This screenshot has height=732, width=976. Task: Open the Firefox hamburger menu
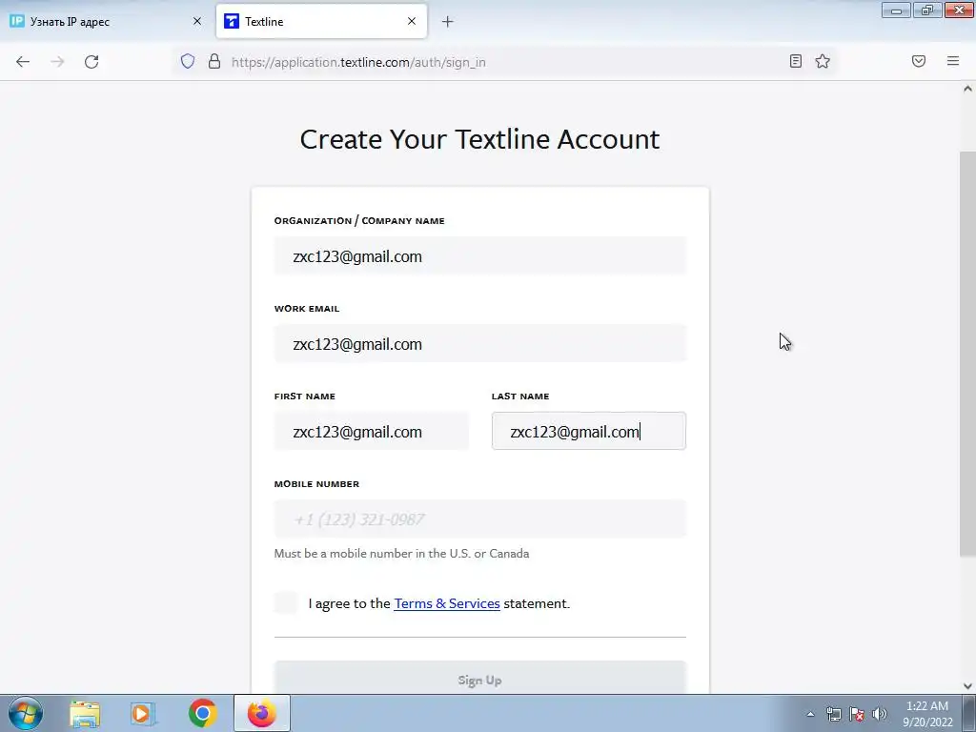pyautogui.click(x=953, y=61)
